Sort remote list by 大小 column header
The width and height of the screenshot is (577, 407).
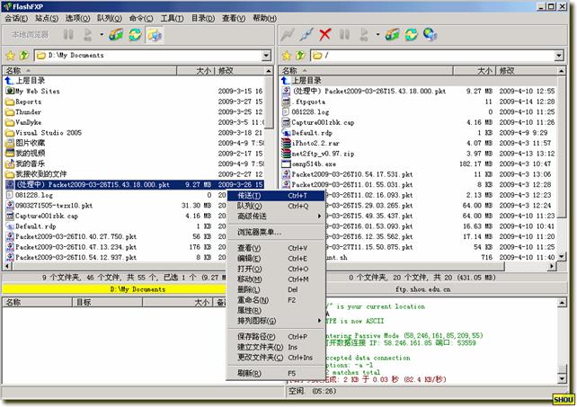point(474,70)
